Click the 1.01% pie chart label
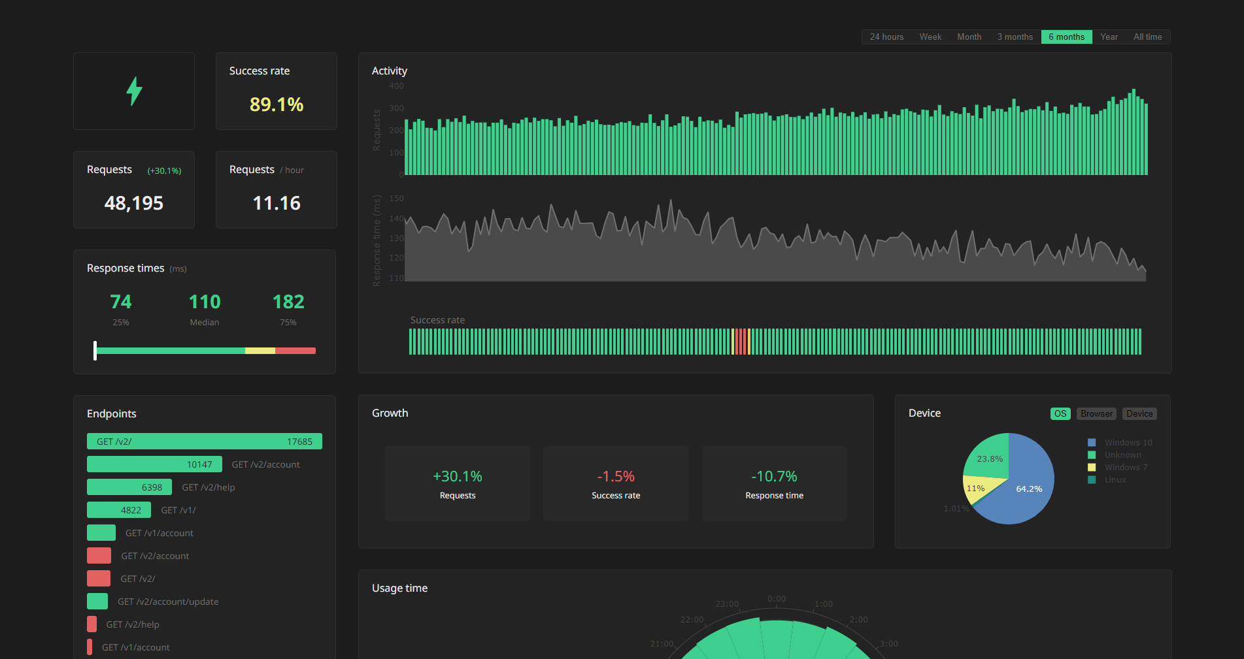Screen dimensions: 1244x659 click(x=956, y=508)
